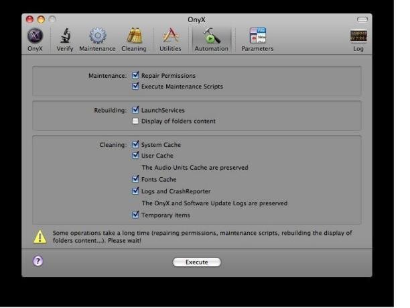
Task: Select the Automation hammer icon
Action: coord(212,36)
